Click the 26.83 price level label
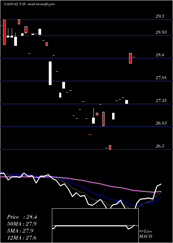The image size is (173, 243). 161,123
